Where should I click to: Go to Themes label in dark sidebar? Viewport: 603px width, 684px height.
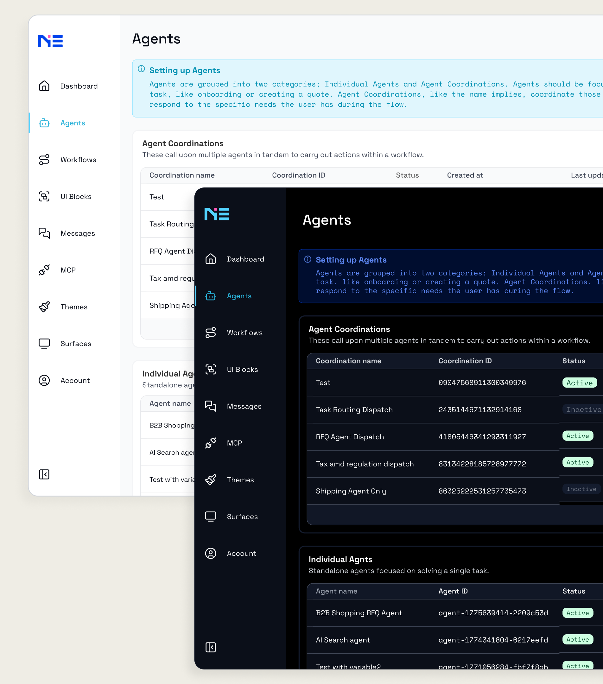coord(240,480)
